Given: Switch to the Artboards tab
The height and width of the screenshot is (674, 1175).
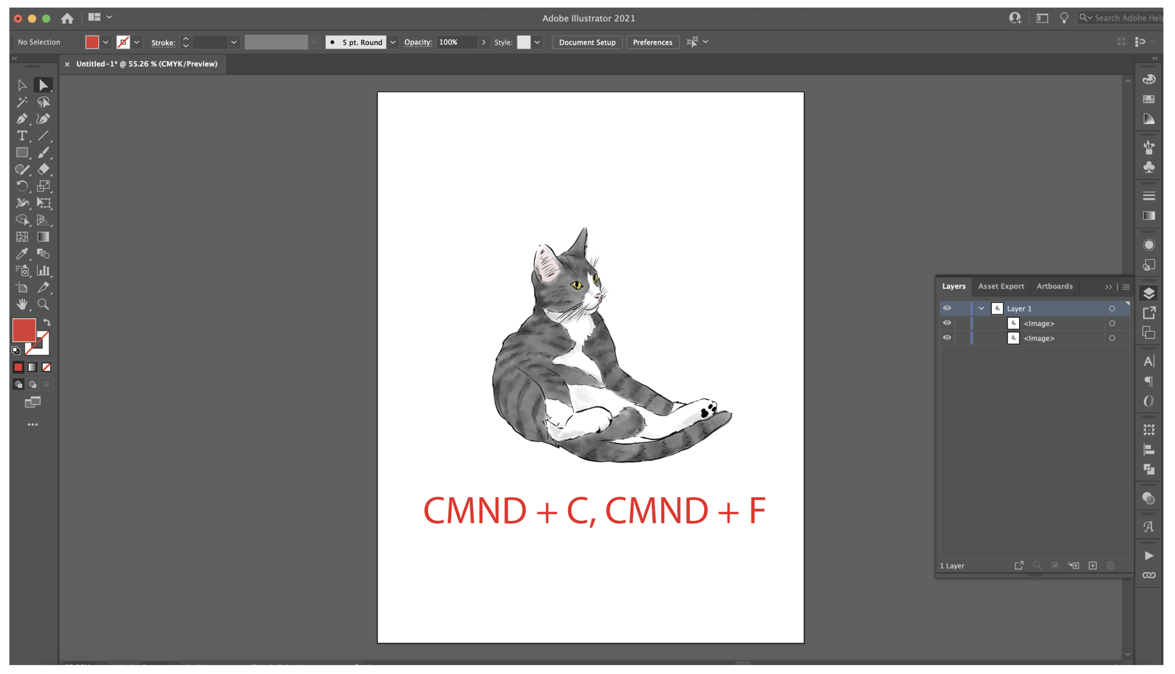Looking at the screenshot, I should (x=1054, y=286).
